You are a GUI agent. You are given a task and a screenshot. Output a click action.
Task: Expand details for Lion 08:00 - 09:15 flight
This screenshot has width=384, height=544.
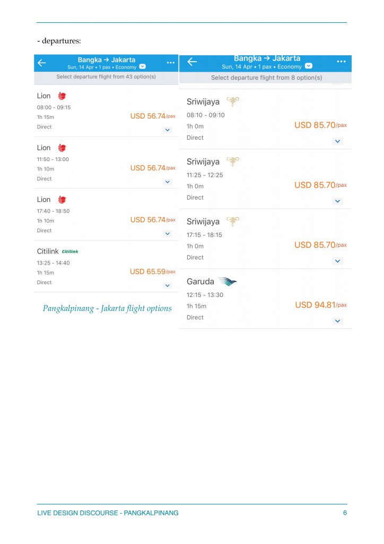(x=168, y=130)
